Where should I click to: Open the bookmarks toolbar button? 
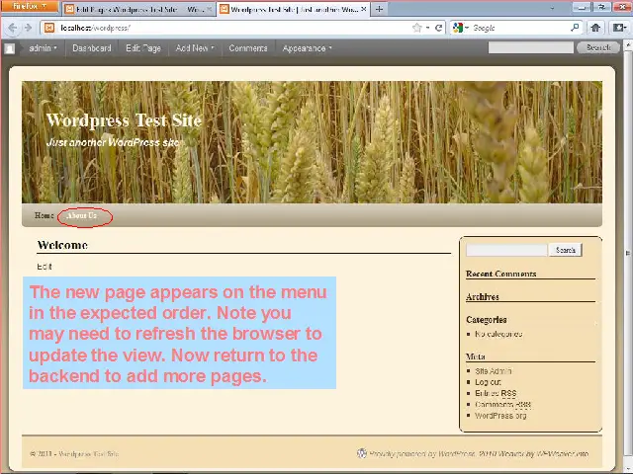tap(620, 28)
